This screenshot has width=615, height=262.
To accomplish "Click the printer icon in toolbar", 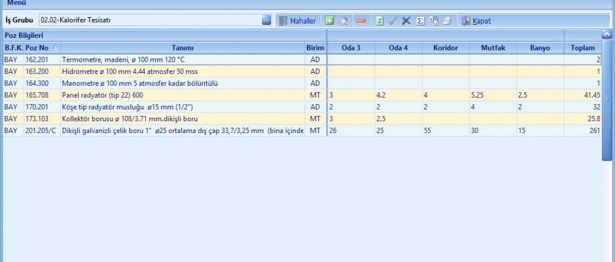I will 447,21.
